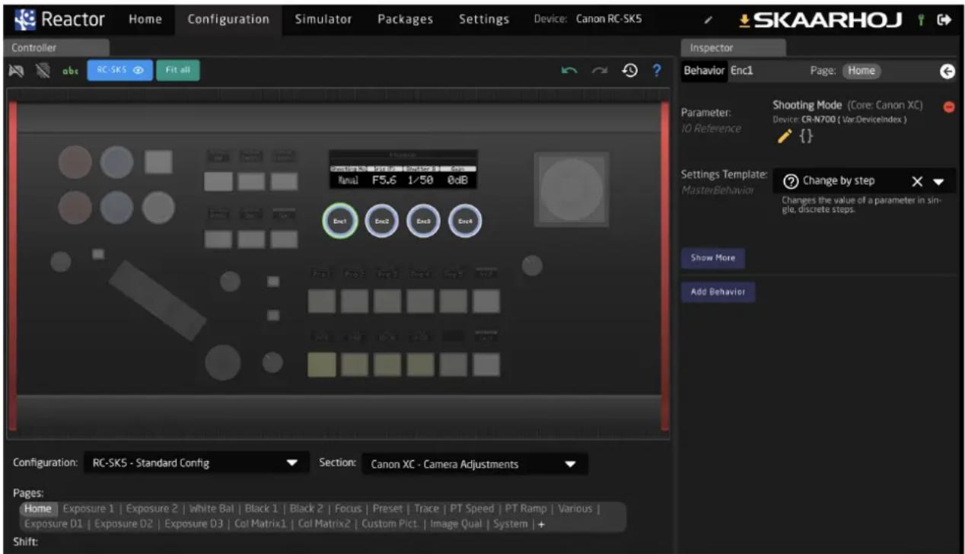Click the undo arrow icon

click(x=569, y=71)
